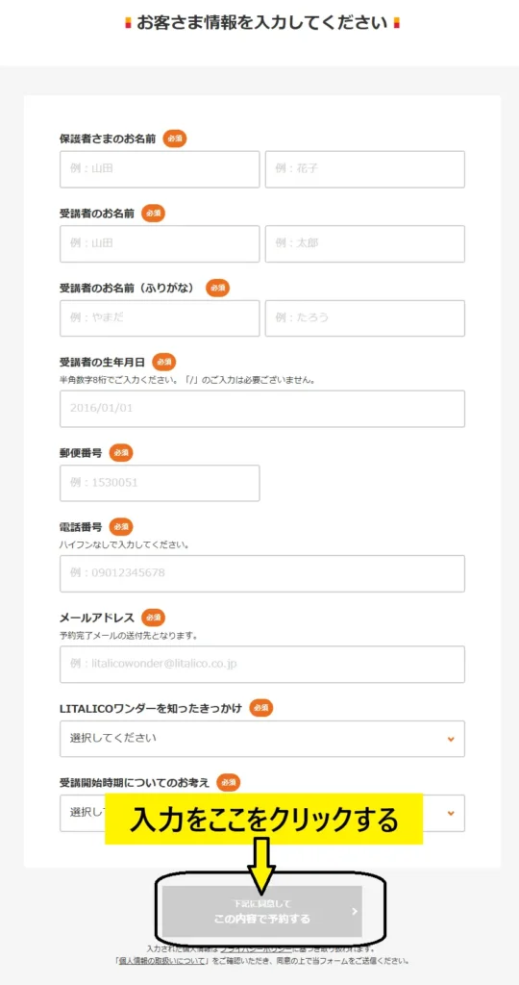
Task: Open the プライバシーポリシー link
Action: pos(255,949)
